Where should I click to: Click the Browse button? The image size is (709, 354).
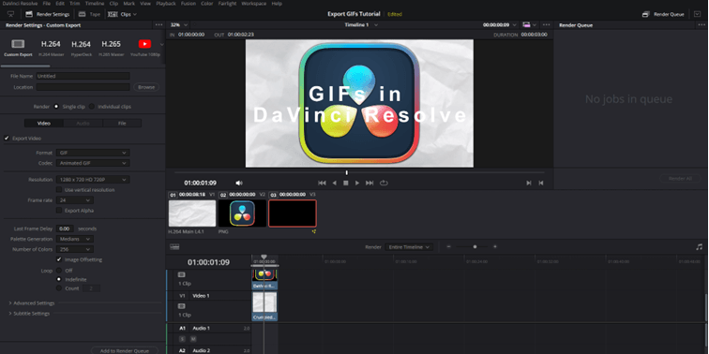point(146,87)
